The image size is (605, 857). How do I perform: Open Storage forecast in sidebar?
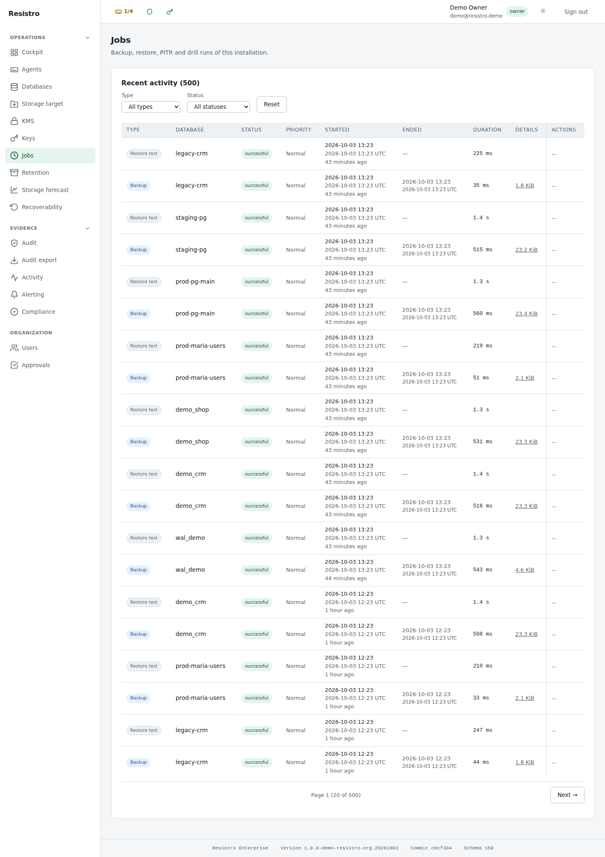click(x=50, y=190)
